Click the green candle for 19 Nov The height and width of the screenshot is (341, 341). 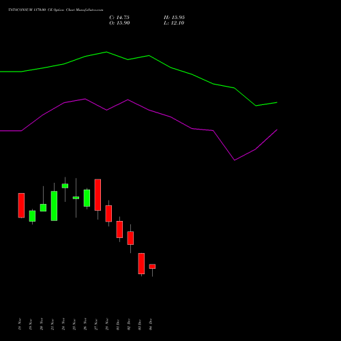[x=32, y=216]
